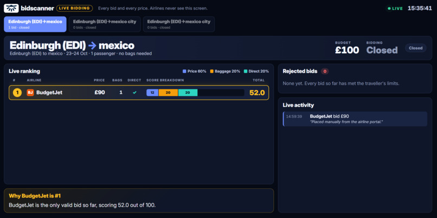The image size is (437, 218).
Task: Click the Closed status pill
Action: [x=415, y=48]
